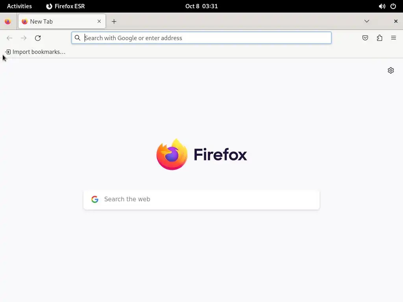
Task: Click the magnifier icon in the address bar
Action: click(78, 38)
